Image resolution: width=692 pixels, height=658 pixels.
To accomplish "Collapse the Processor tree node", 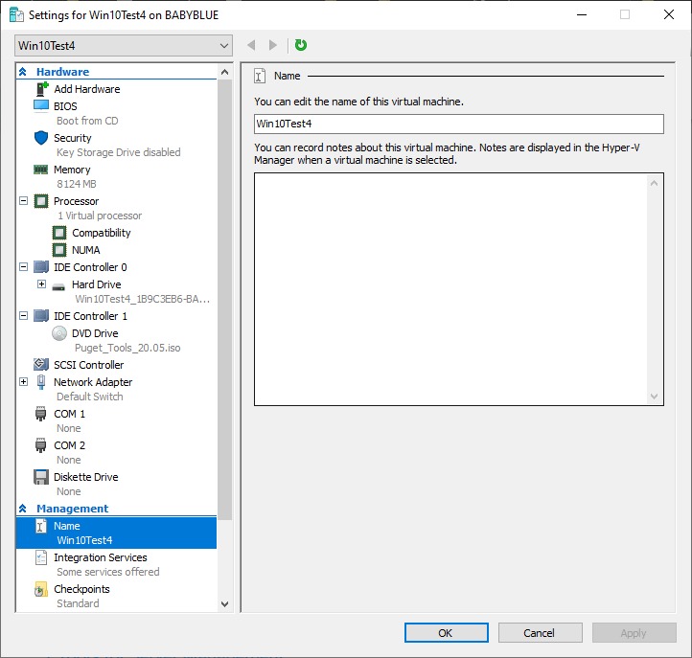I will (24, 201).
